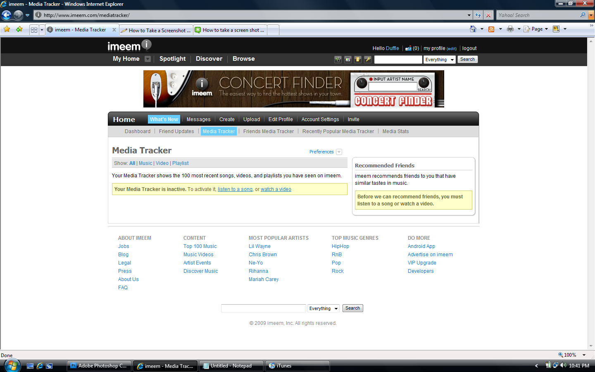The image size is (595, 372).
Task: Click the bottom Search button
Action: pos(352,308)
